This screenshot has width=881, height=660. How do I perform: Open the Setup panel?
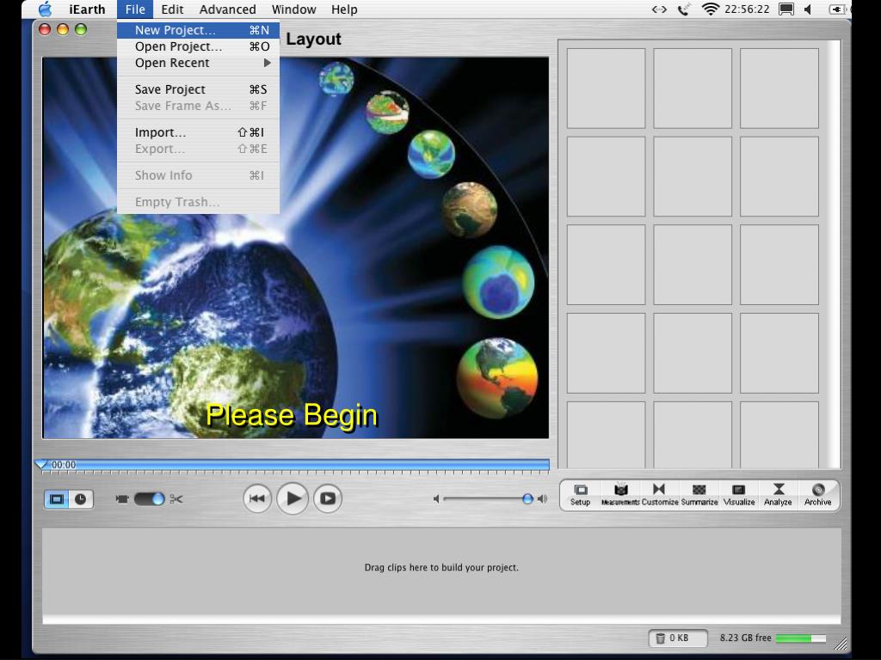tap(580, 494)
